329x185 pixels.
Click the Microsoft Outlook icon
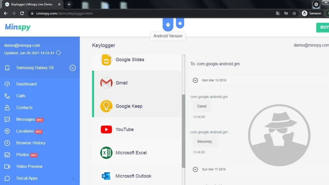click(106, 176)
